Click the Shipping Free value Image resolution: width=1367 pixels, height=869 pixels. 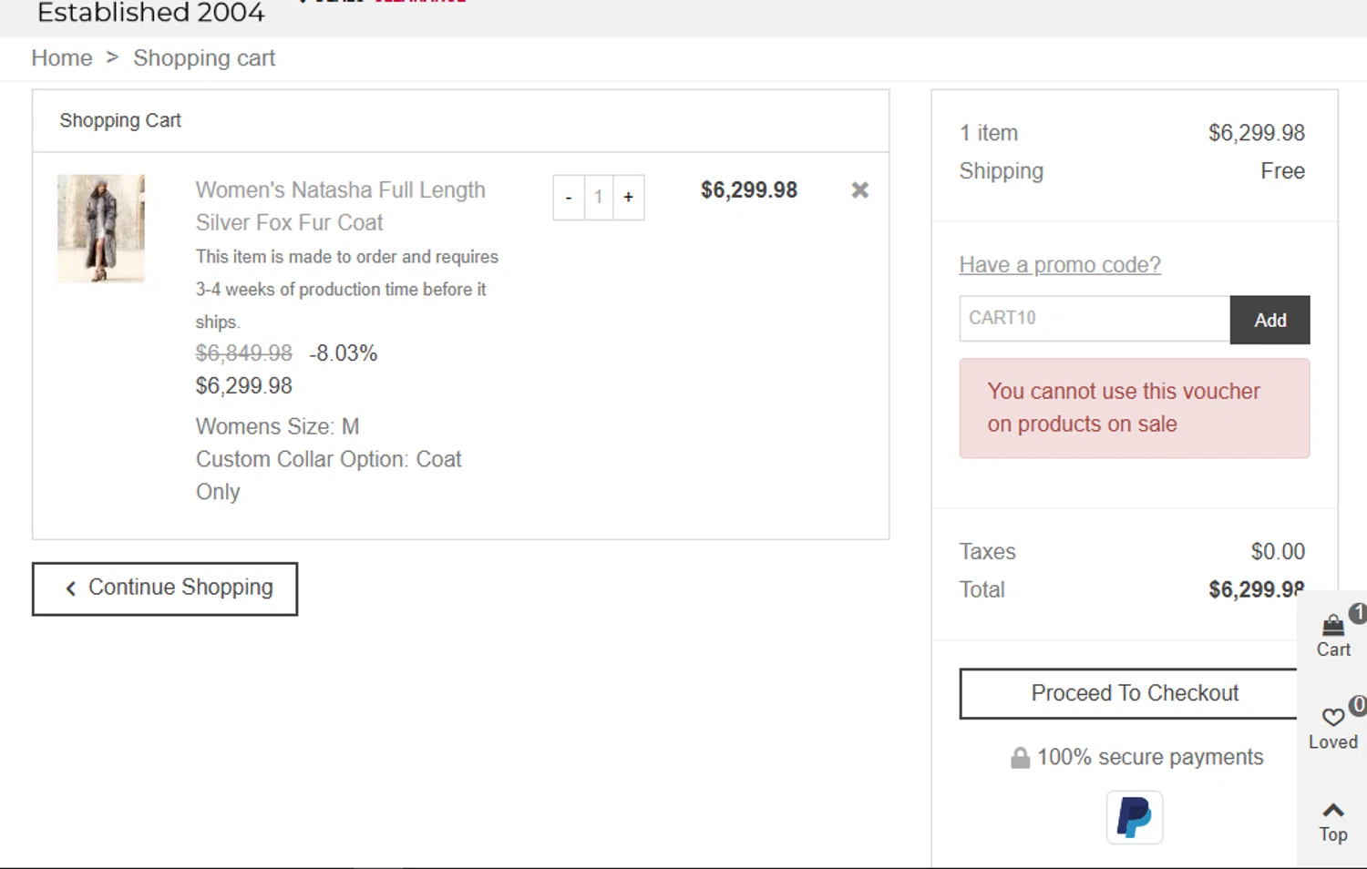(x=1282, y=171)
